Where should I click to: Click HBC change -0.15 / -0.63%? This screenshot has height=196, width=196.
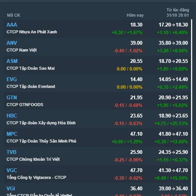point(128,123)
